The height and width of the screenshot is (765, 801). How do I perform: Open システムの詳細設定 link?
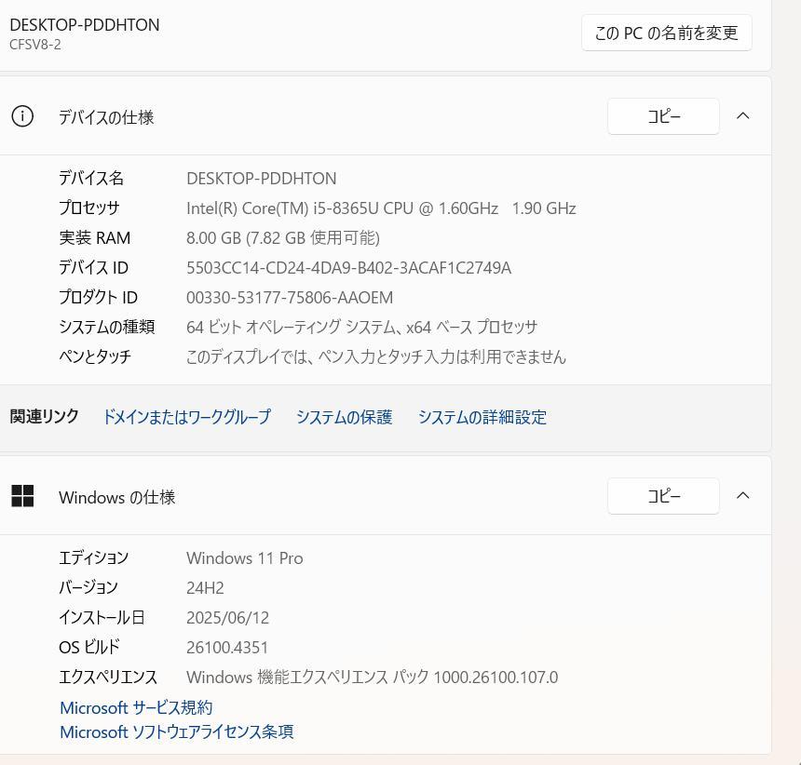[482, 417]
